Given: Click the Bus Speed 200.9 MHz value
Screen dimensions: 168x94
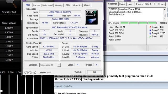Looking at the screenshot, I should (49, 54).
